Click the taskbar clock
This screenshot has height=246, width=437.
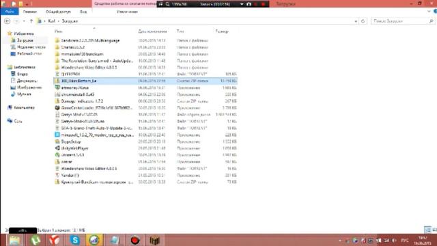pyautogui.click(x=423, y=240)
